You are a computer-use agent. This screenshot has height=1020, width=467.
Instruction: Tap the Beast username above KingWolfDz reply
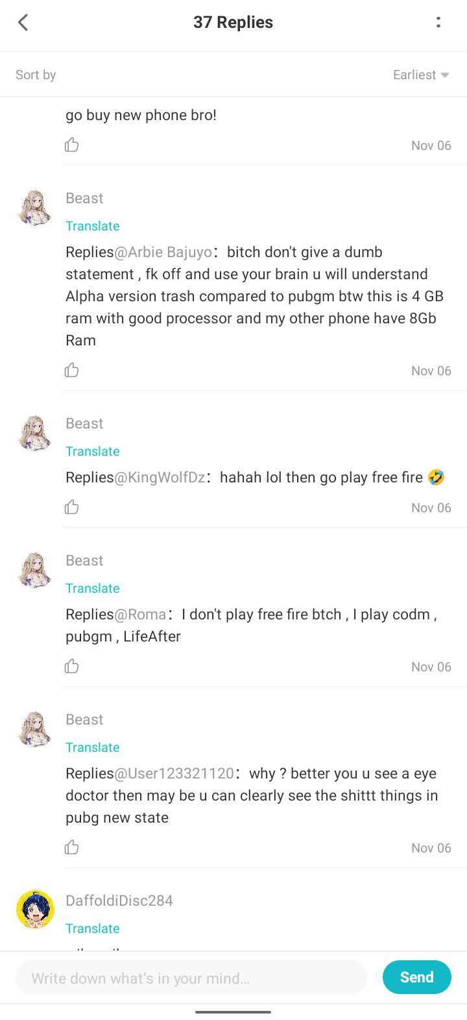tap(84, 423)
